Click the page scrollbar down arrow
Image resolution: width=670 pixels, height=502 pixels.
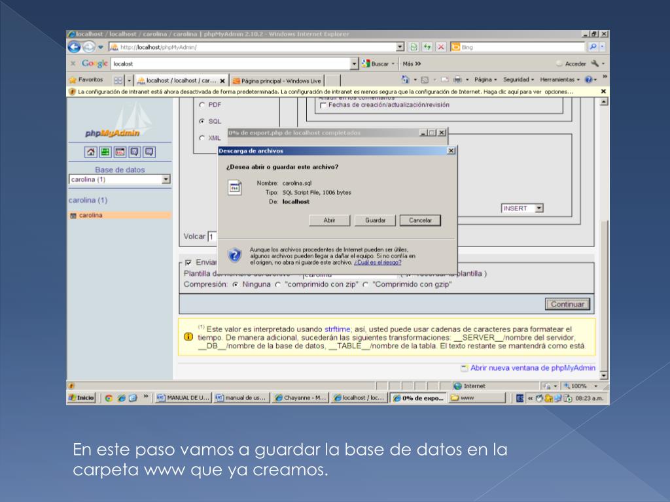point(603,376)
